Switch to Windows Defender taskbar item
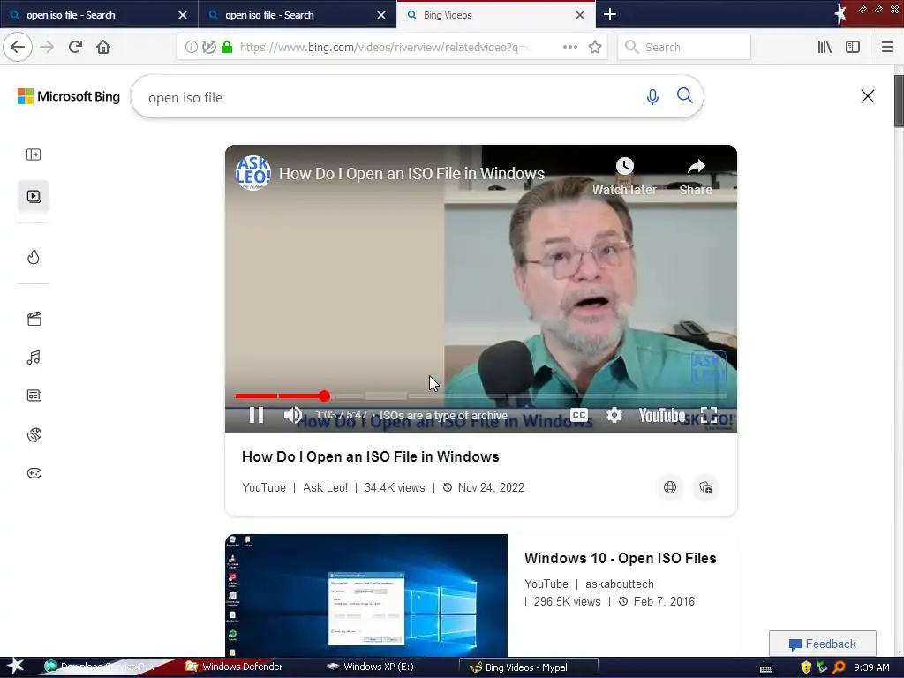This screenshot has width=904, height=678. tap(234, 667)
